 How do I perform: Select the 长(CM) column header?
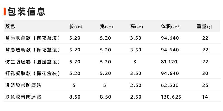76,27
